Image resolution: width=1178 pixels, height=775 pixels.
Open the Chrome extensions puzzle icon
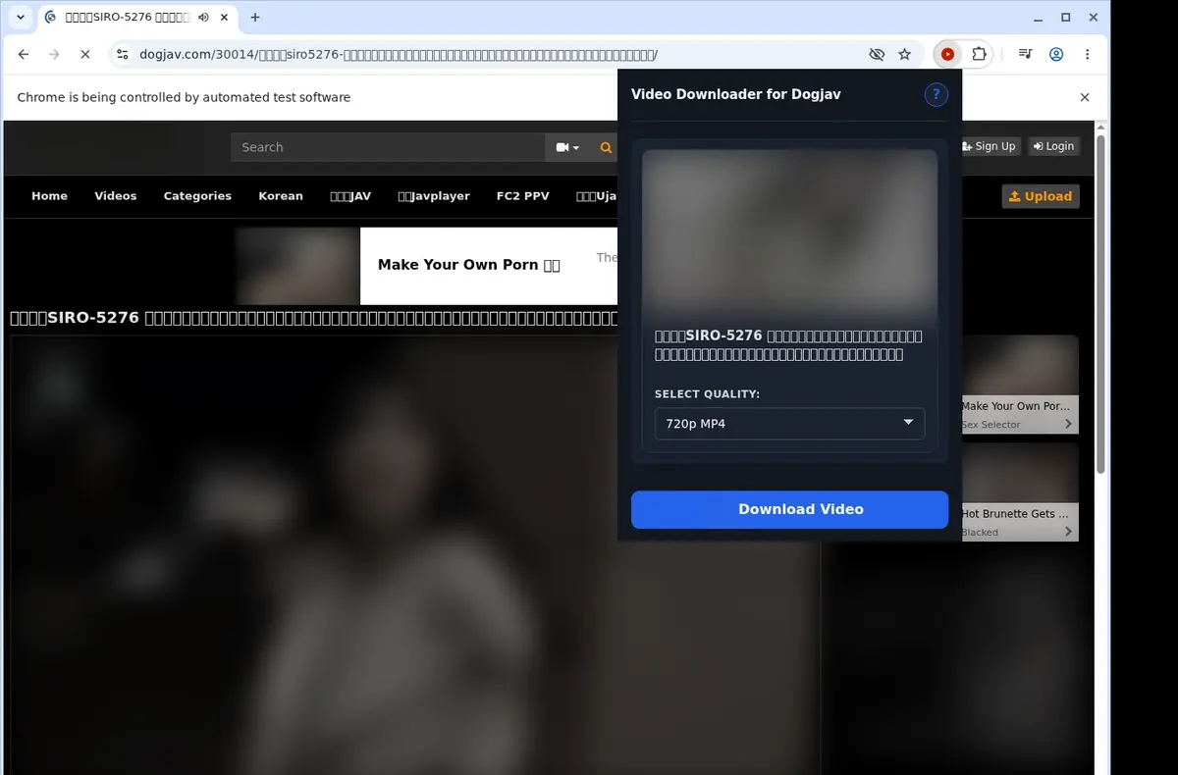(979, 55)
